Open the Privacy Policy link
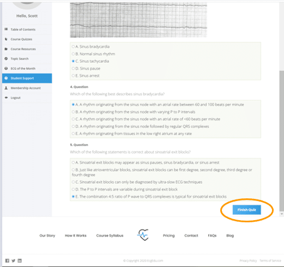Screen dimensions: 284x267 (x=248, y=260)
